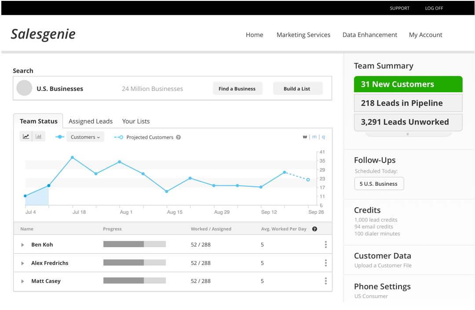This screenshot has height=310, width=475.
Task: Switch to bar chart view icon
Action: pos(38,137)
